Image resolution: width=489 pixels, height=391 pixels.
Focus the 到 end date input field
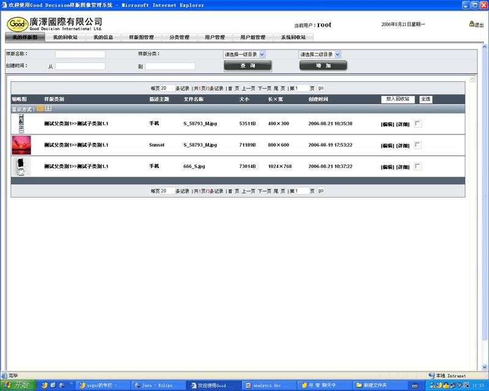[170, 66]
